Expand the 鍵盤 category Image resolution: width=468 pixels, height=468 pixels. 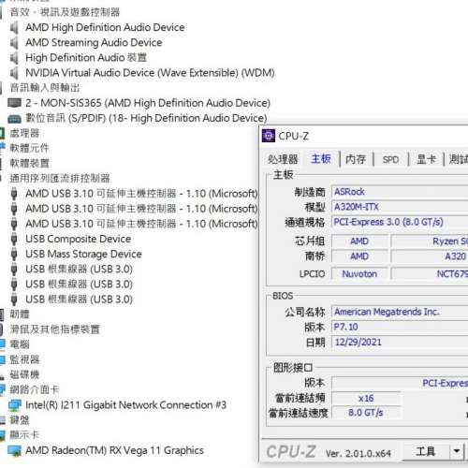[x=20, y=420]
